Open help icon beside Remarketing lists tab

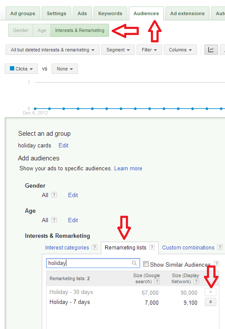pyautogui.click(x=152, y=247)
